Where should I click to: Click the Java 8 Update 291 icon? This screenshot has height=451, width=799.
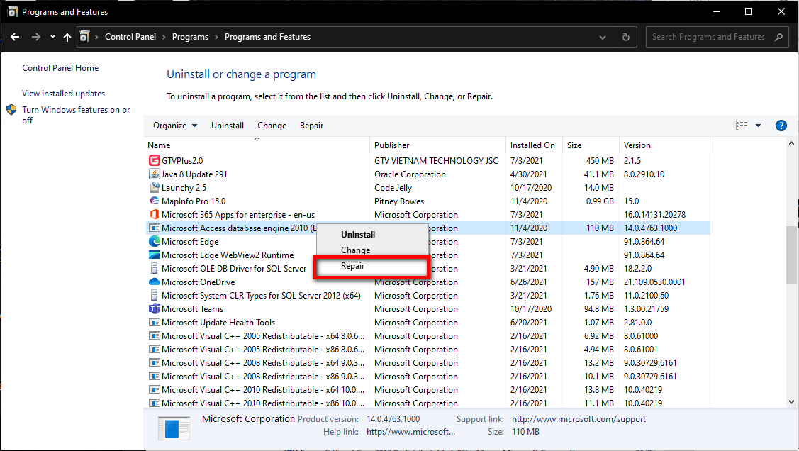(154, 174)
